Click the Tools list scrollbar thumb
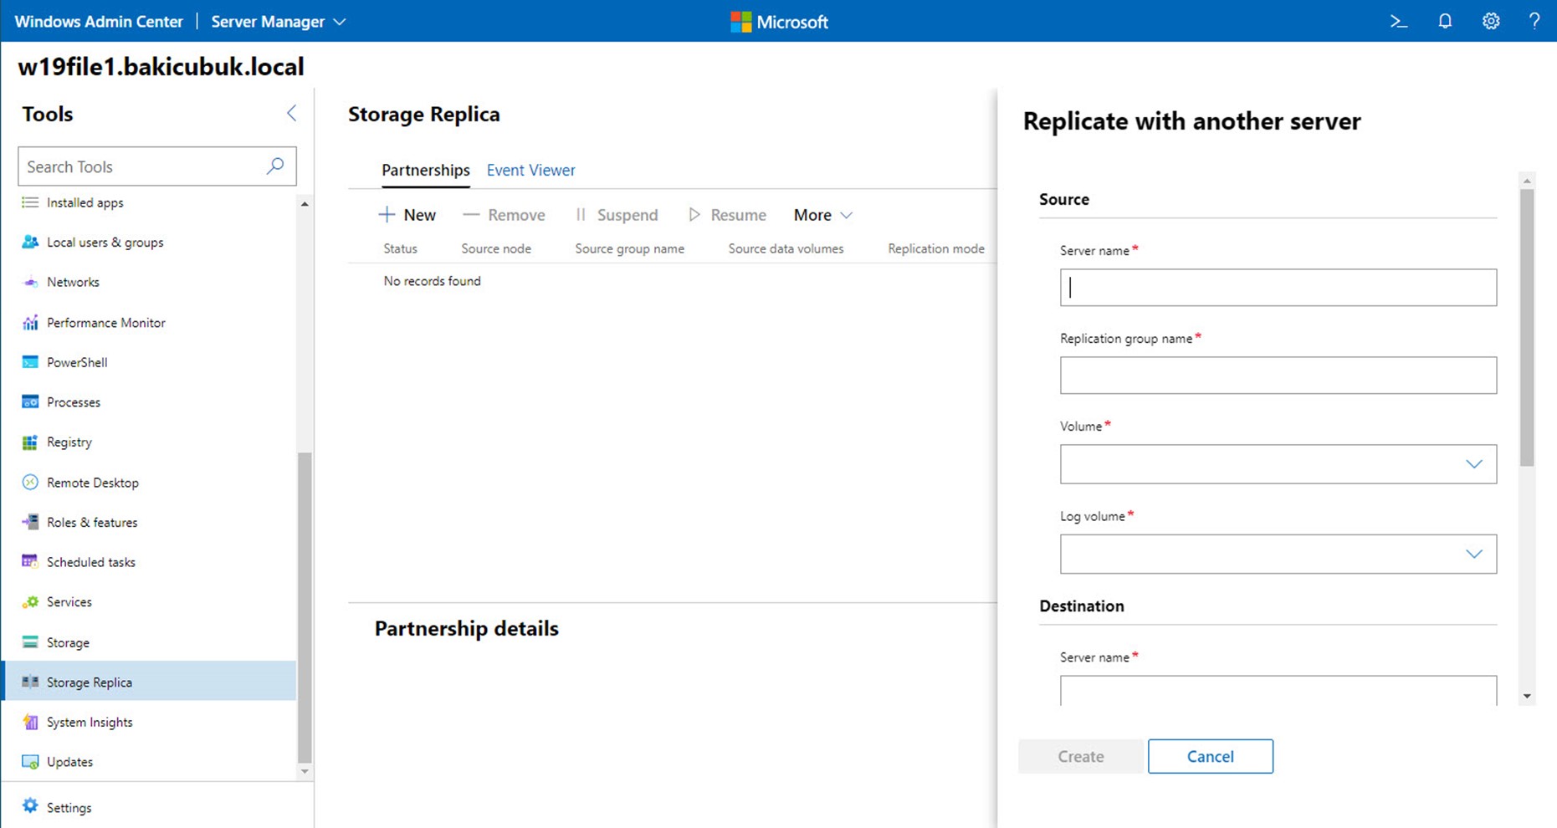 [305, 607]
